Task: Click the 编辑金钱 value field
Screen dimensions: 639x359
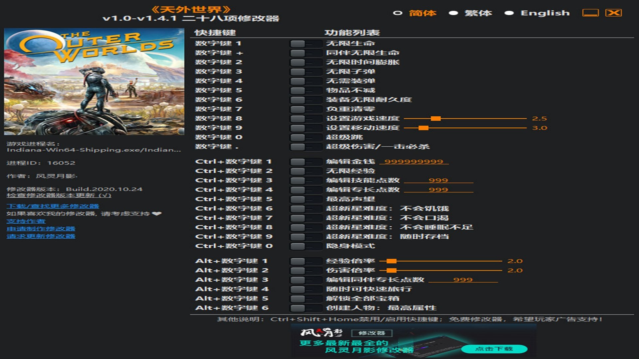Action: (414, 162)
